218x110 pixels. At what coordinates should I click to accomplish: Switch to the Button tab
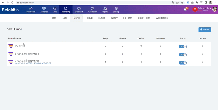tap(102, 18)
